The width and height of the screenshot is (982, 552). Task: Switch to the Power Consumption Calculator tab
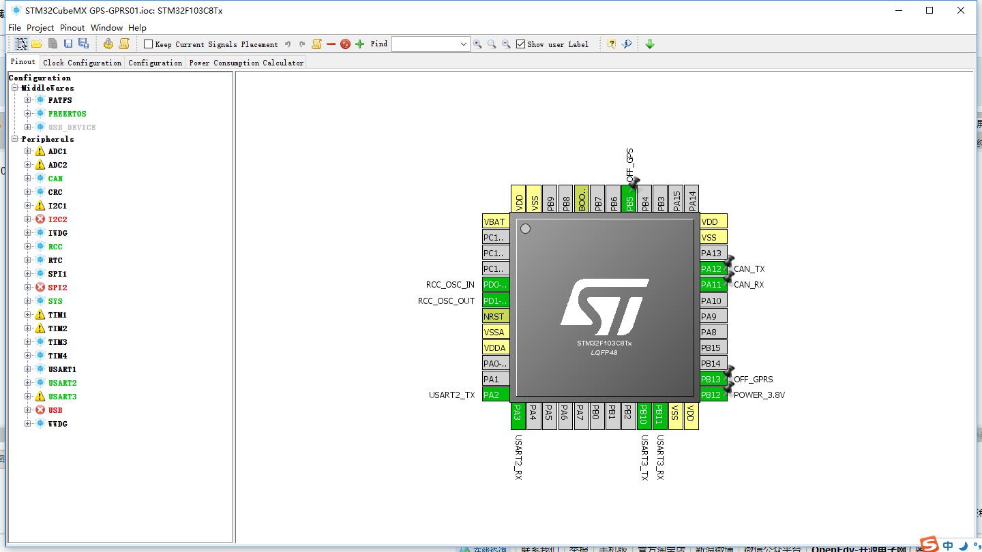point(246,63)
